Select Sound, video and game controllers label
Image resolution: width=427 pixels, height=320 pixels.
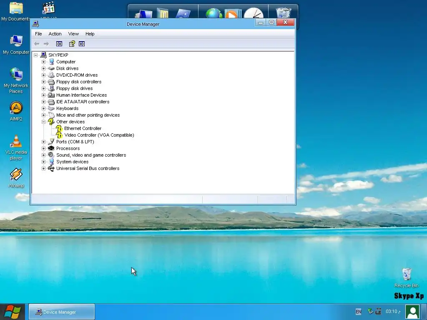(x=91, y=155)
